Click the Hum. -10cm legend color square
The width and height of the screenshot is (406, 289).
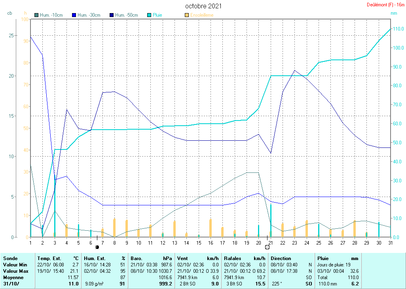37,15
